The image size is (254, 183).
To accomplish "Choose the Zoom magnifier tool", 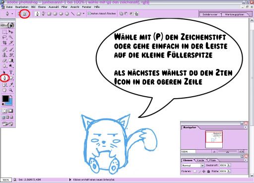I will coord(11,90).
